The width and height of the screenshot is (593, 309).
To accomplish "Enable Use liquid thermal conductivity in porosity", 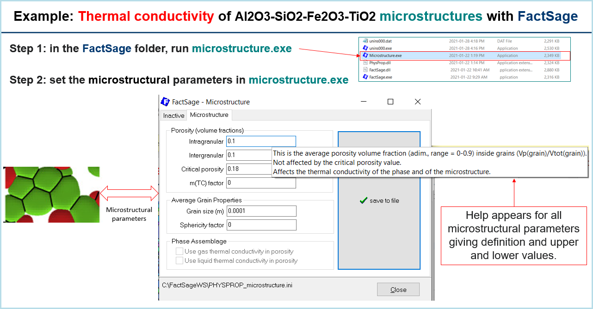I will pyautogui.click(x=179, y=261).
